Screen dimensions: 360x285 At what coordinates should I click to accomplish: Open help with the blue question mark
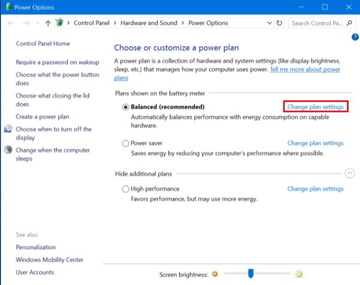pos(355,37)
